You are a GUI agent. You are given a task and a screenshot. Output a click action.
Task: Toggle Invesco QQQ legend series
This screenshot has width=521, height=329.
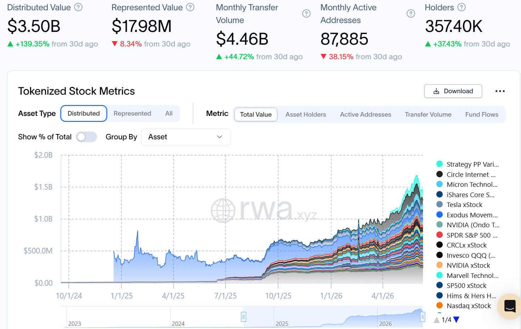pos(466,255)
